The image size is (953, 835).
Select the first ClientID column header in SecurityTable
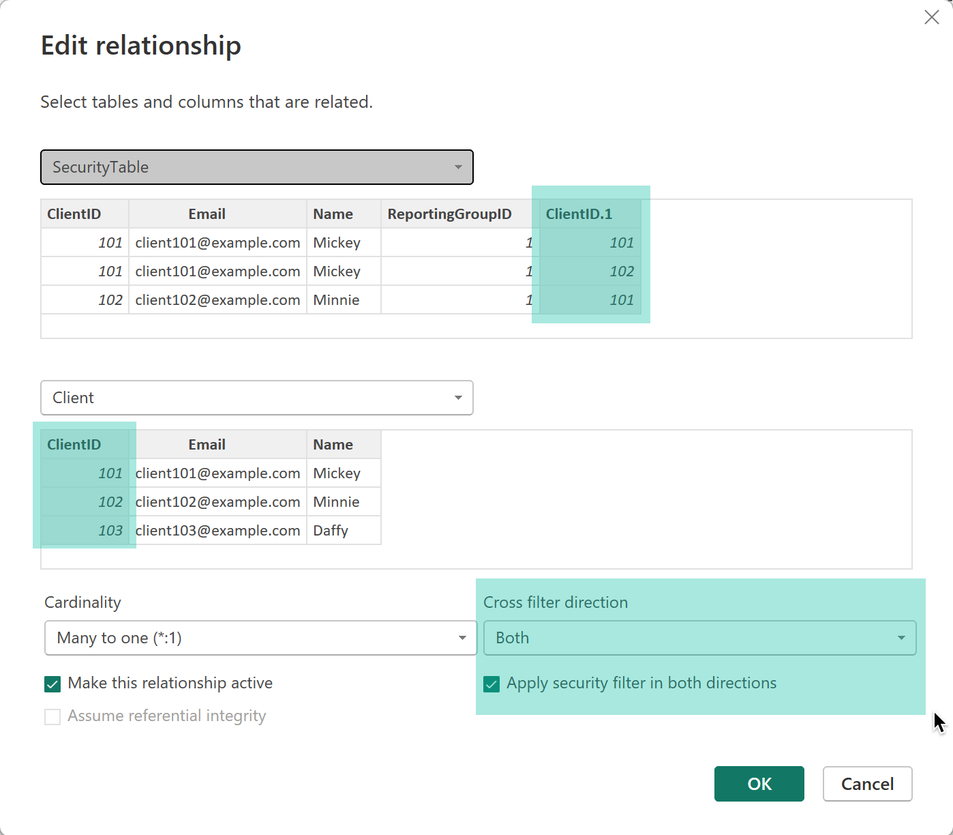(x=85, y=214)
